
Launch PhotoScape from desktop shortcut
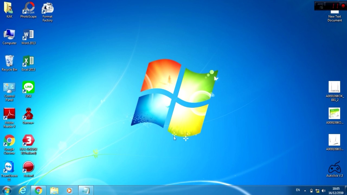(28, 10)
